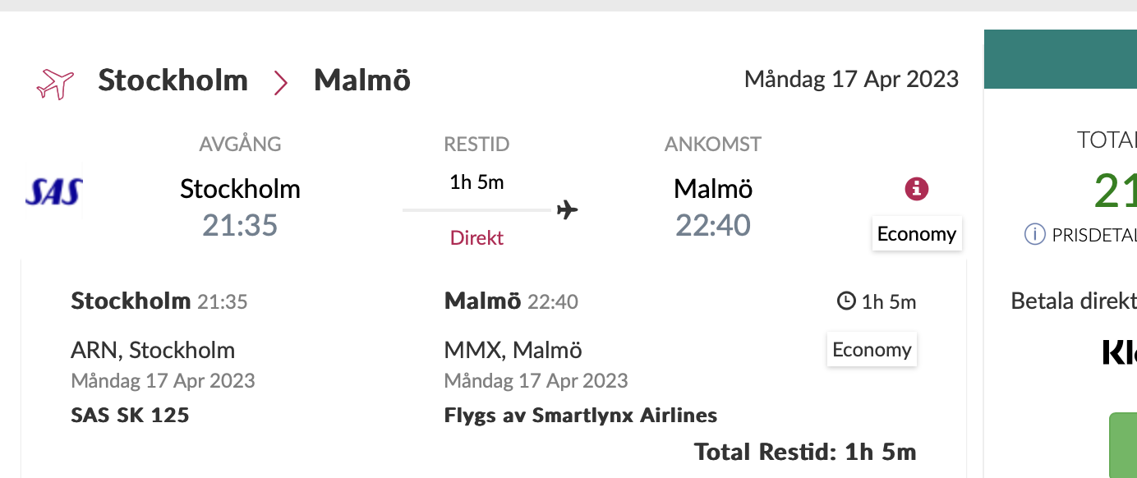Open the fare info circle icon
The width and height of the screenshot is (1137, 478).
[x=914, y=189]
